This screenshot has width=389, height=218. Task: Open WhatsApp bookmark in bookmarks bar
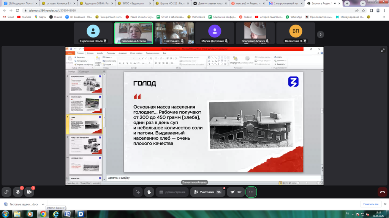point(294,17)
